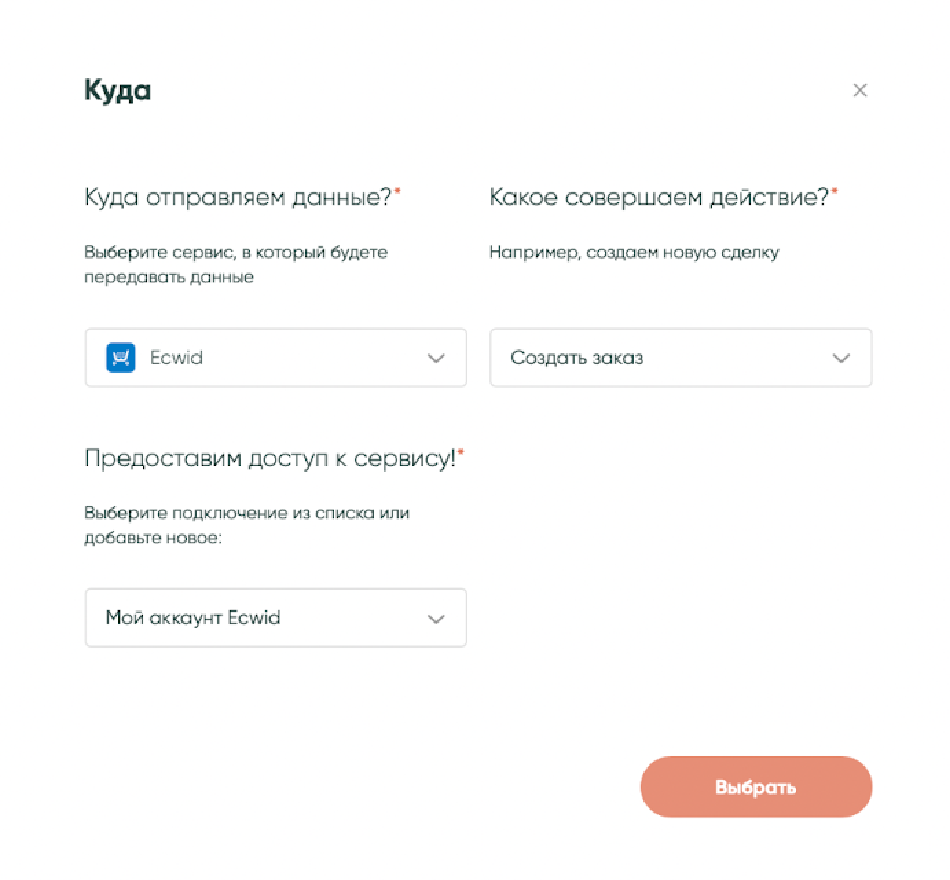Click the blue Ecwid shopping cart icon
The image size is (950, 880).
click(x=120, y=357)
